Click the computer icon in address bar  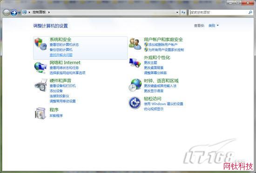[x=25, y=12]
